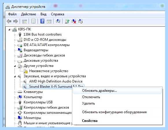Screen dimensions: 168x130
Task: Expand the 1394 Bus host controllers node
Action: pos(15,35)
